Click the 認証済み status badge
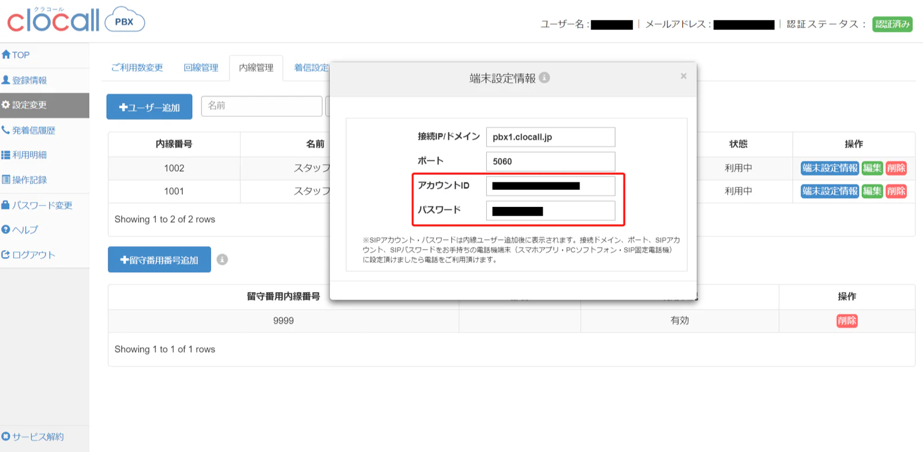This screenshot has width=923, height=452. pos(892,24)
